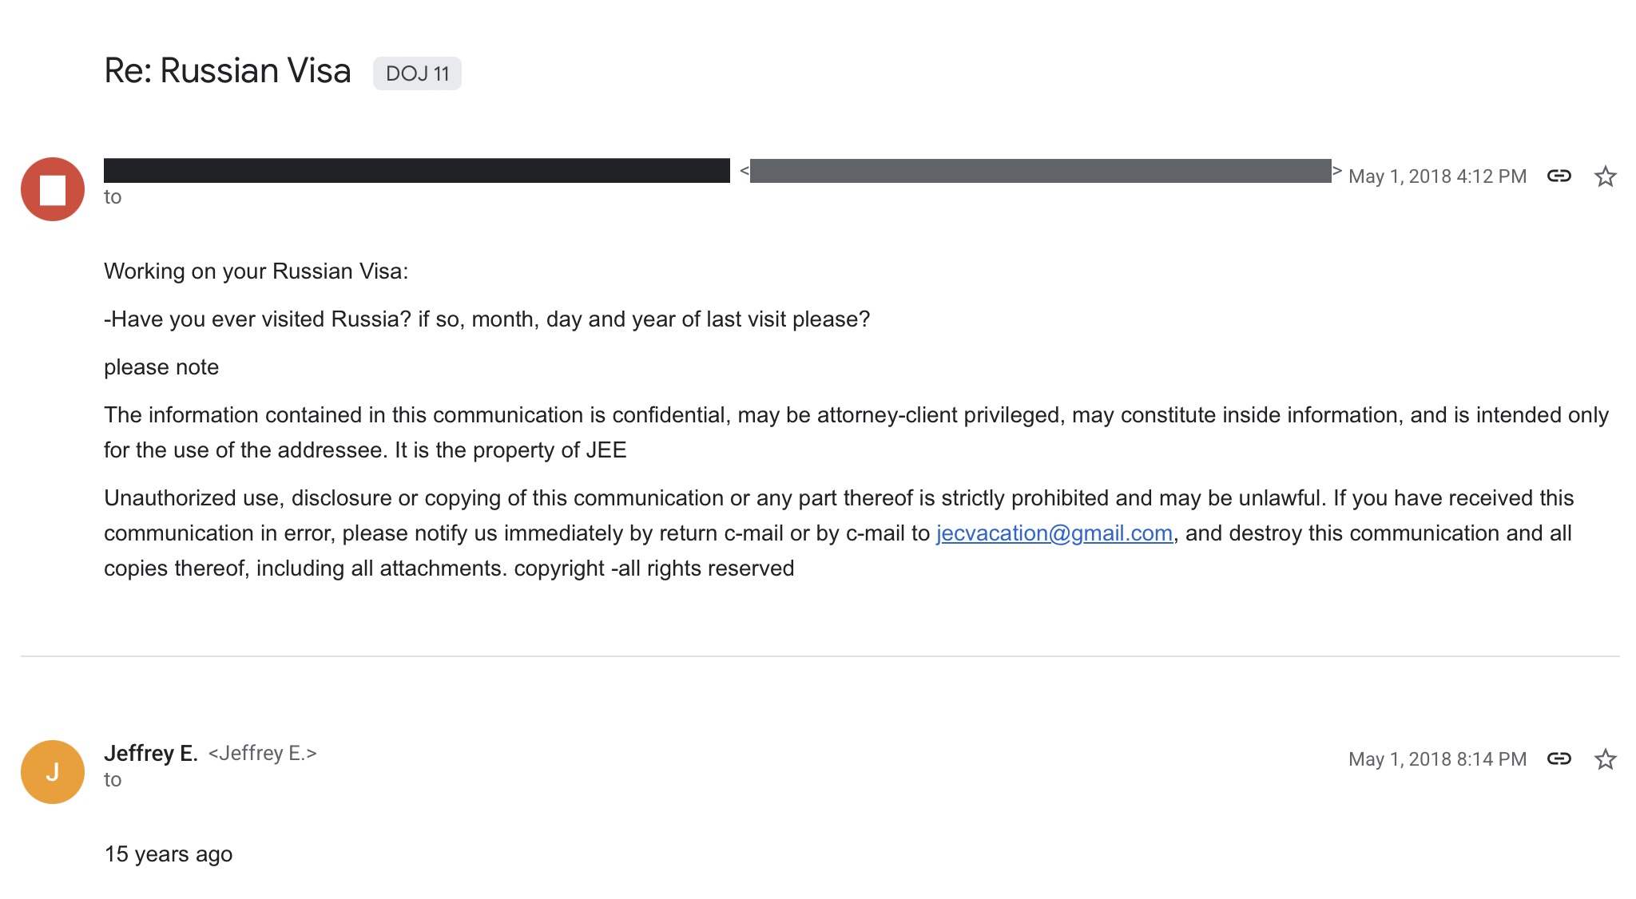Expand the "to" line under Jeffrey E.
The image size is (1636, 899).
(113, 780)
